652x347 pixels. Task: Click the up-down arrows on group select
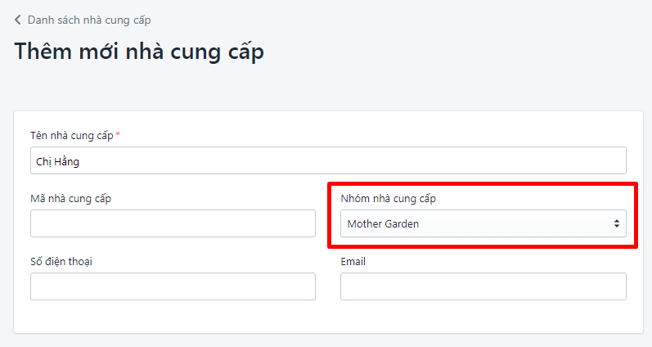[616, 223]
